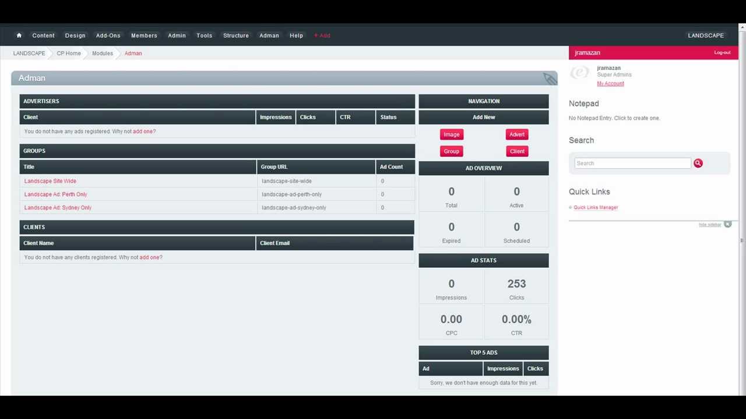Click the Image add-new button

pos(452,134)
